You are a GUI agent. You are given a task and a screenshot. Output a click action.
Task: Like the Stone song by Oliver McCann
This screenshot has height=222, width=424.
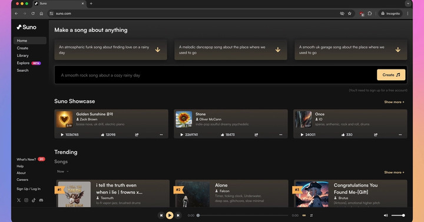pyautogui.click(x=222, y=135)
